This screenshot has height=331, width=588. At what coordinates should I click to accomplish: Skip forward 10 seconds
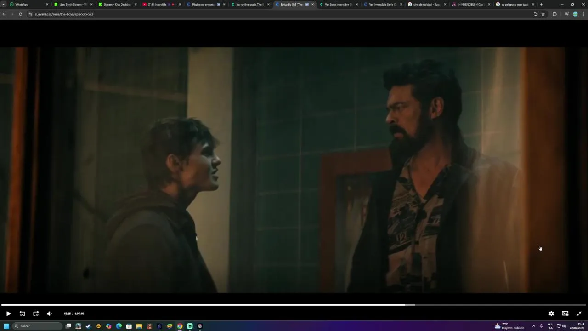tap(36, 314)
